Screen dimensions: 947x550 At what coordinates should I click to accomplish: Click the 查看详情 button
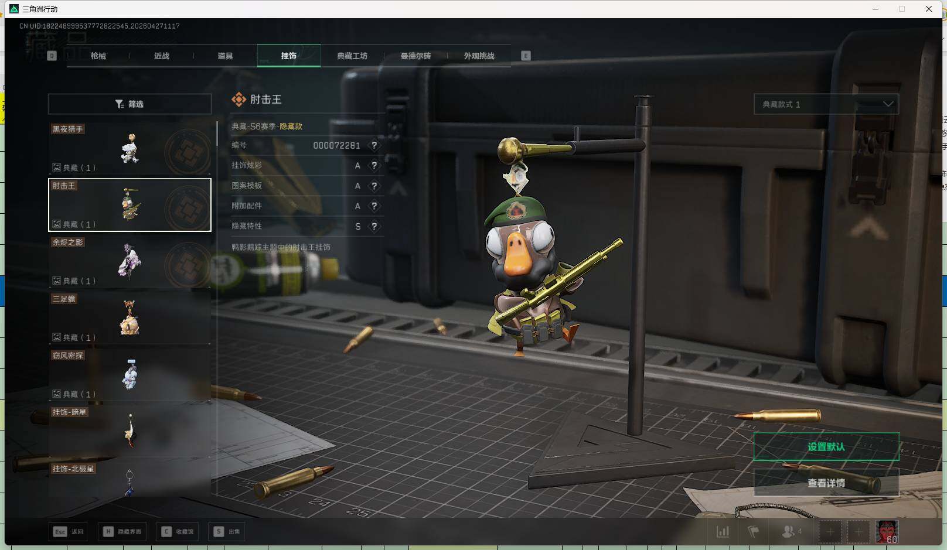[826, 483]
